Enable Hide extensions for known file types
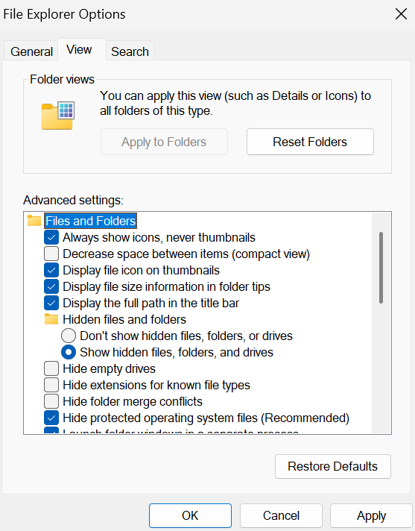415x531 pixels. 51,385
